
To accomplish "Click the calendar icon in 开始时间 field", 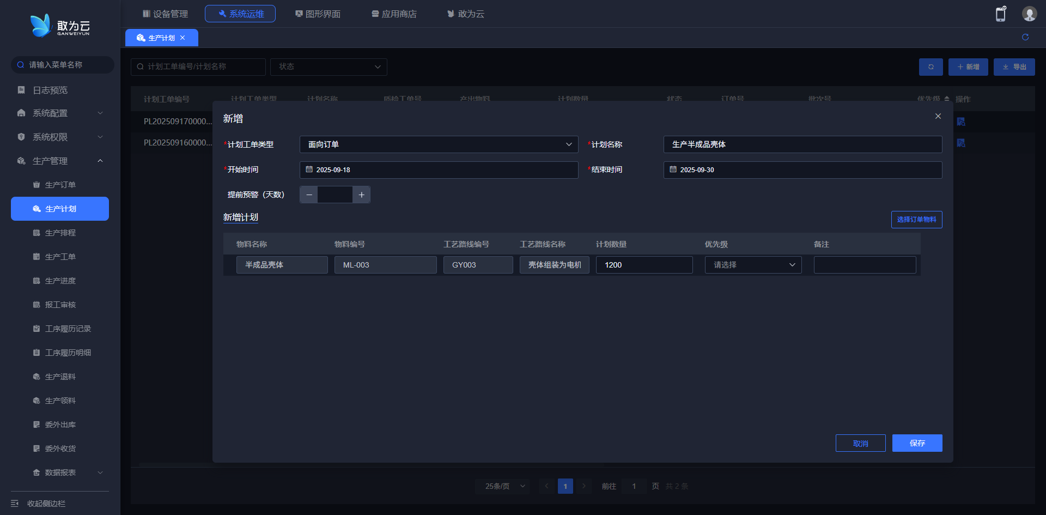I will point(309,169).
